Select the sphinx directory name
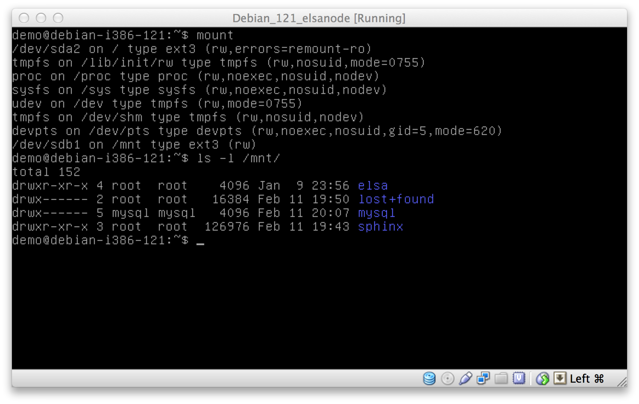Viewport: 639px width, 404px height. click(x=380, y=226)
